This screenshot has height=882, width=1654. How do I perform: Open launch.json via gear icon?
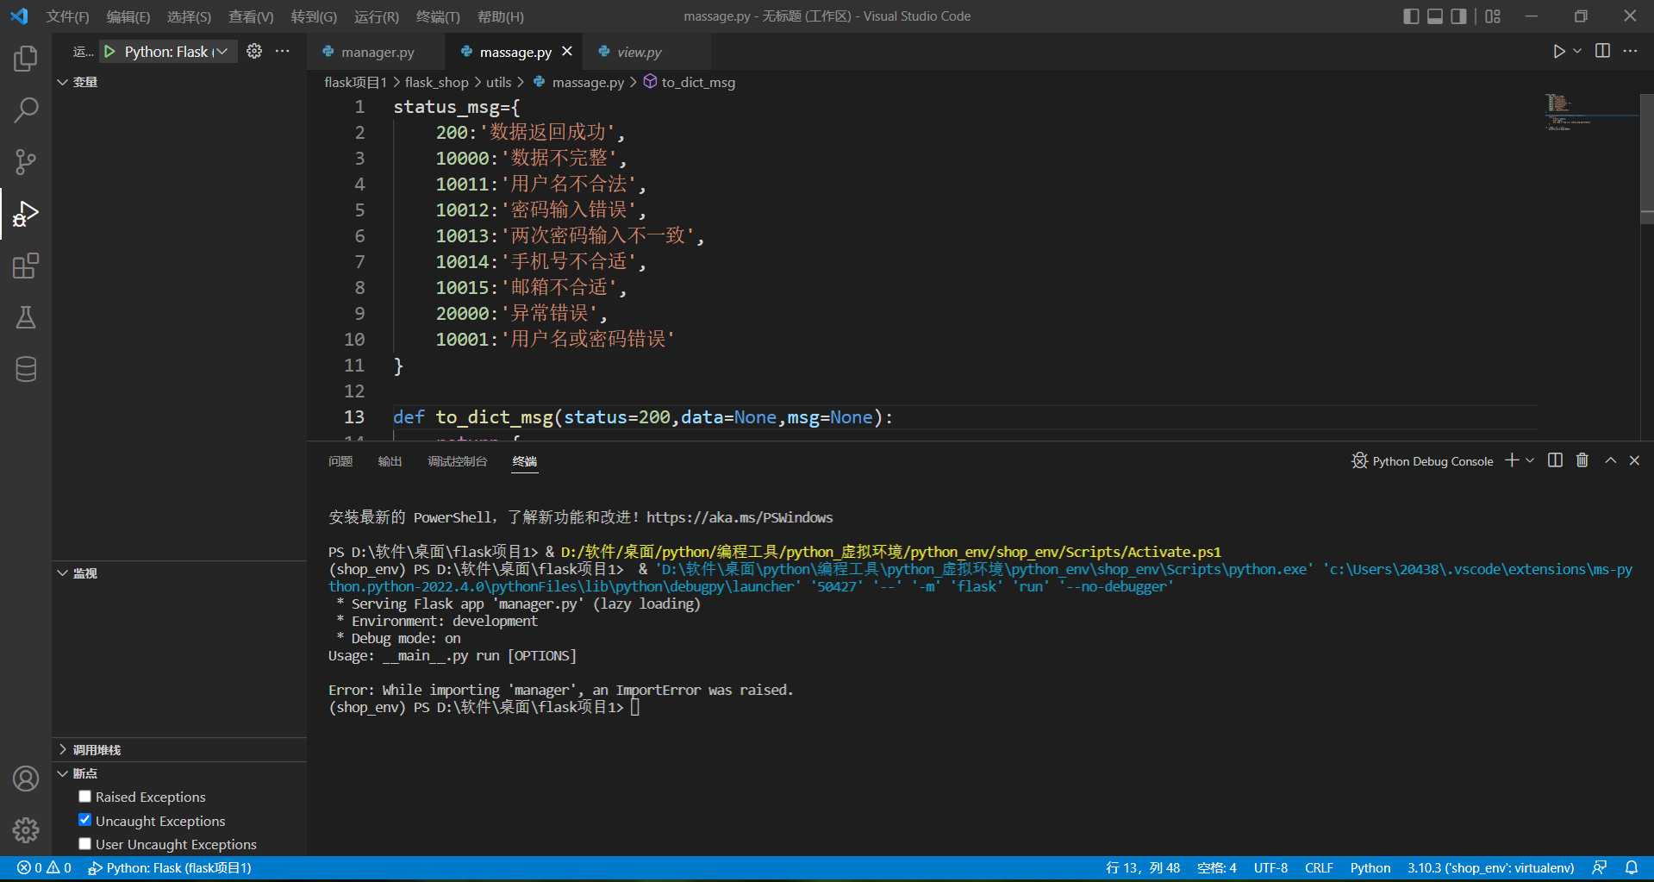(254, 51)
